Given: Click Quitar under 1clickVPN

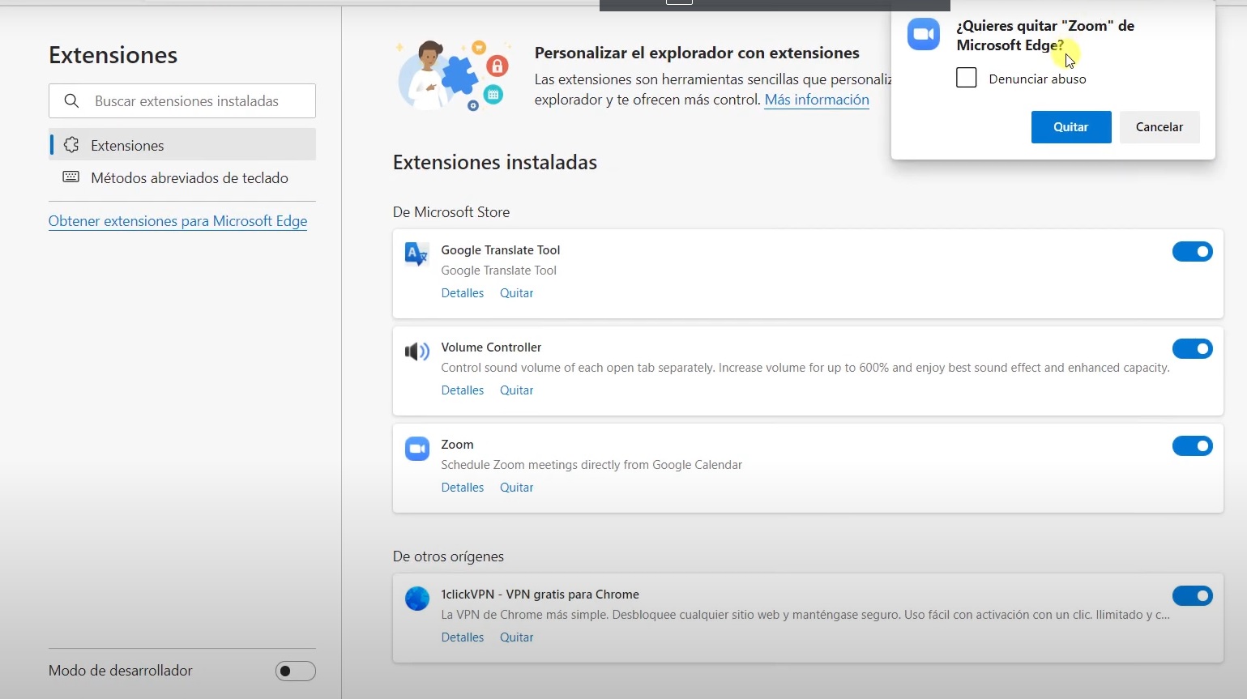Looking at the screenshot, I should [516, 637].
